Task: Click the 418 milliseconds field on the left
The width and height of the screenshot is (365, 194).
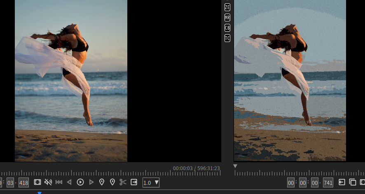Action: 23,182
